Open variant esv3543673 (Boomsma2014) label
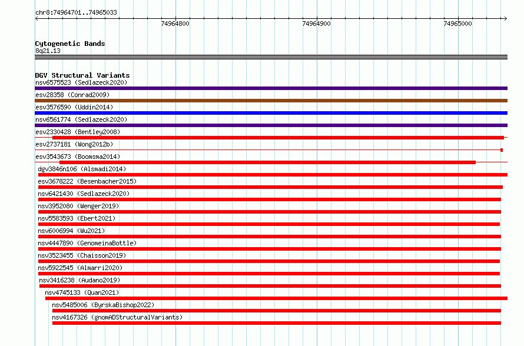Viewport: 524px width, 346px height. coord(78,157)
